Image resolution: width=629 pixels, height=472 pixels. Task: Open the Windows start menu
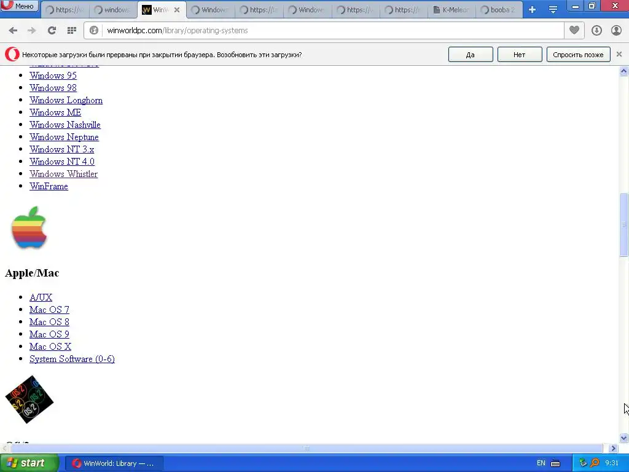[29, 463]
